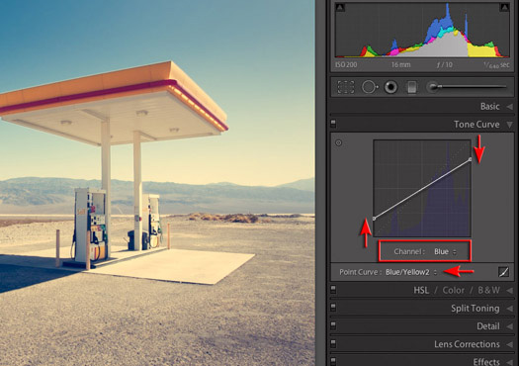This screenshot has height=366, width=519.
Task: Activate the tone curve targeted adjustment tool
Action: click(x=338, y=143)
